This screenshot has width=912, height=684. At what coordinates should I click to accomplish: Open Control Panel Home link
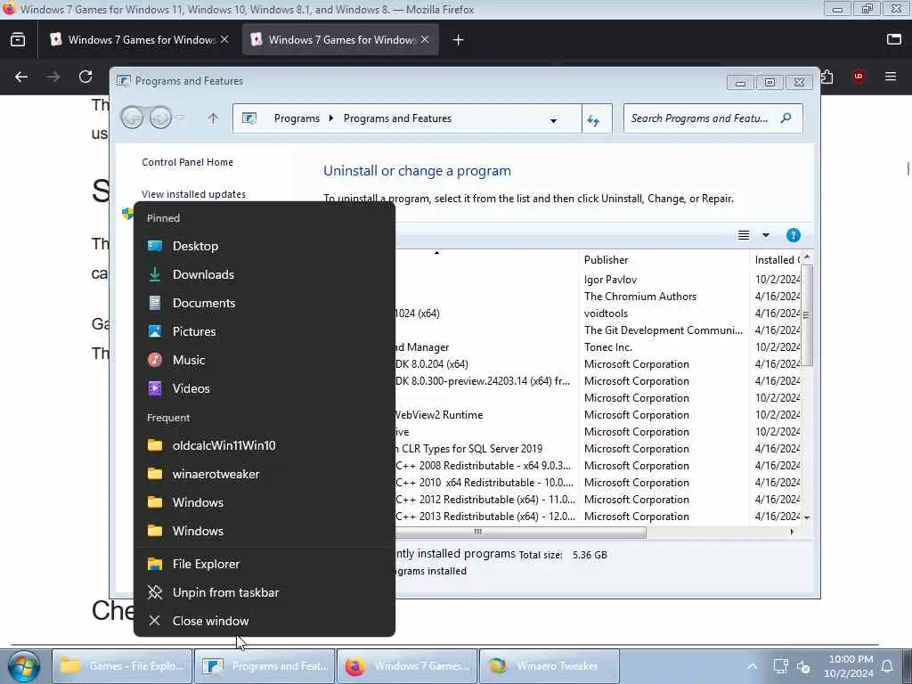pyautogui.click(x=187, y=162)
